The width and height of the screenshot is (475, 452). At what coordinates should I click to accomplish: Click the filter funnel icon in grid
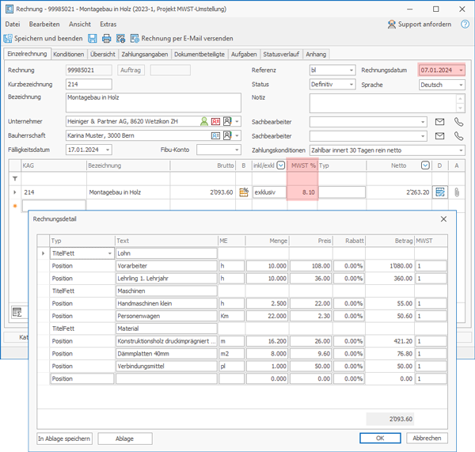pyautogui.click(x=15, y=179)
